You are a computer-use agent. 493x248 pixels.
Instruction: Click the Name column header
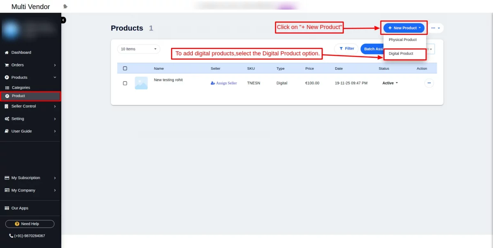pyautogui.click(x=159, y=68)
